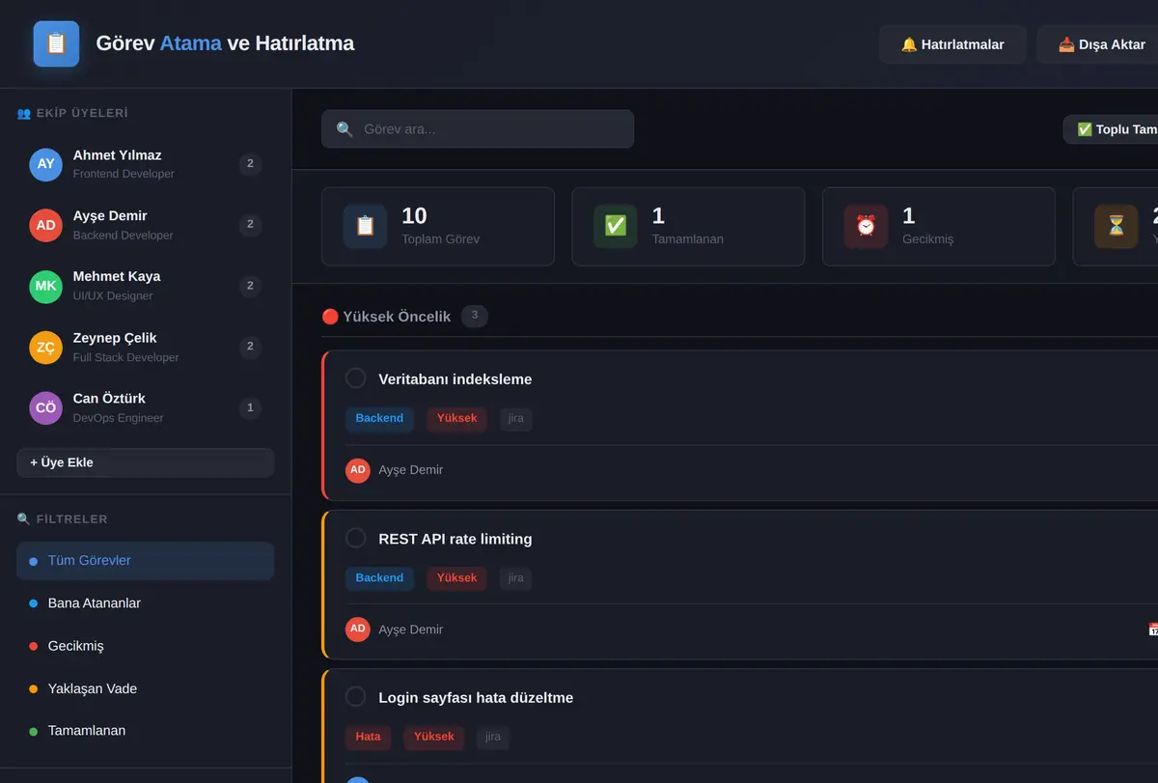Show the Tüm Görevler filter
This screenshot has width=1158, height=783.
146,561
